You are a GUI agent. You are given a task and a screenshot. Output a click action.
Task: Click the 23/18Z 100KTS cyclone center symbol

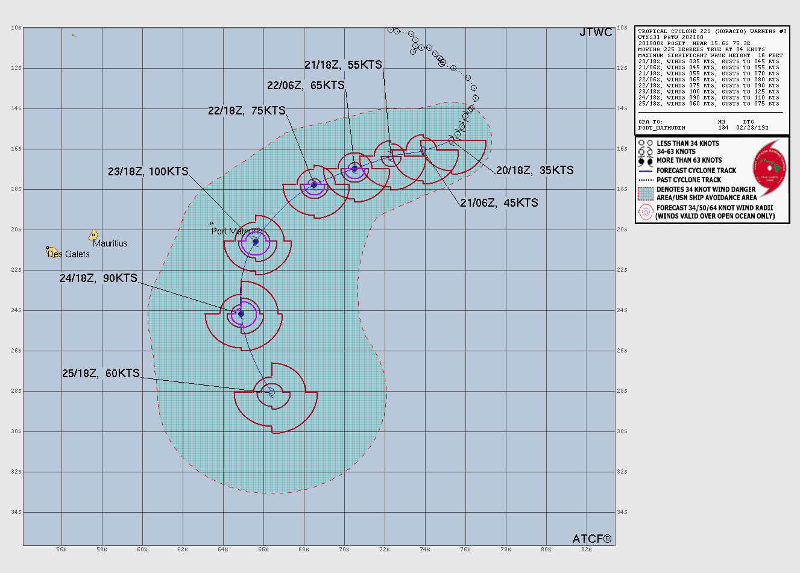[x=256, y=242]
